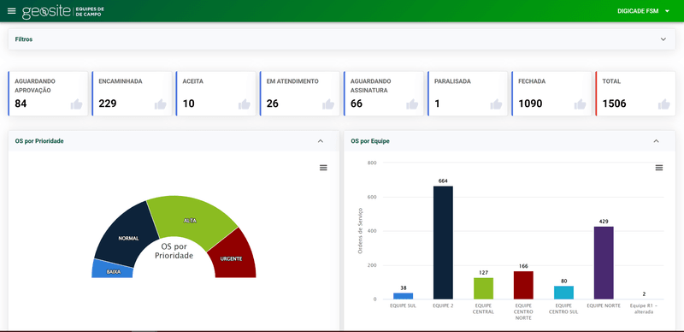Collapse the OS por Equipe panel
Viewport: 684px width, 332px height.
(x=656, y=141)
